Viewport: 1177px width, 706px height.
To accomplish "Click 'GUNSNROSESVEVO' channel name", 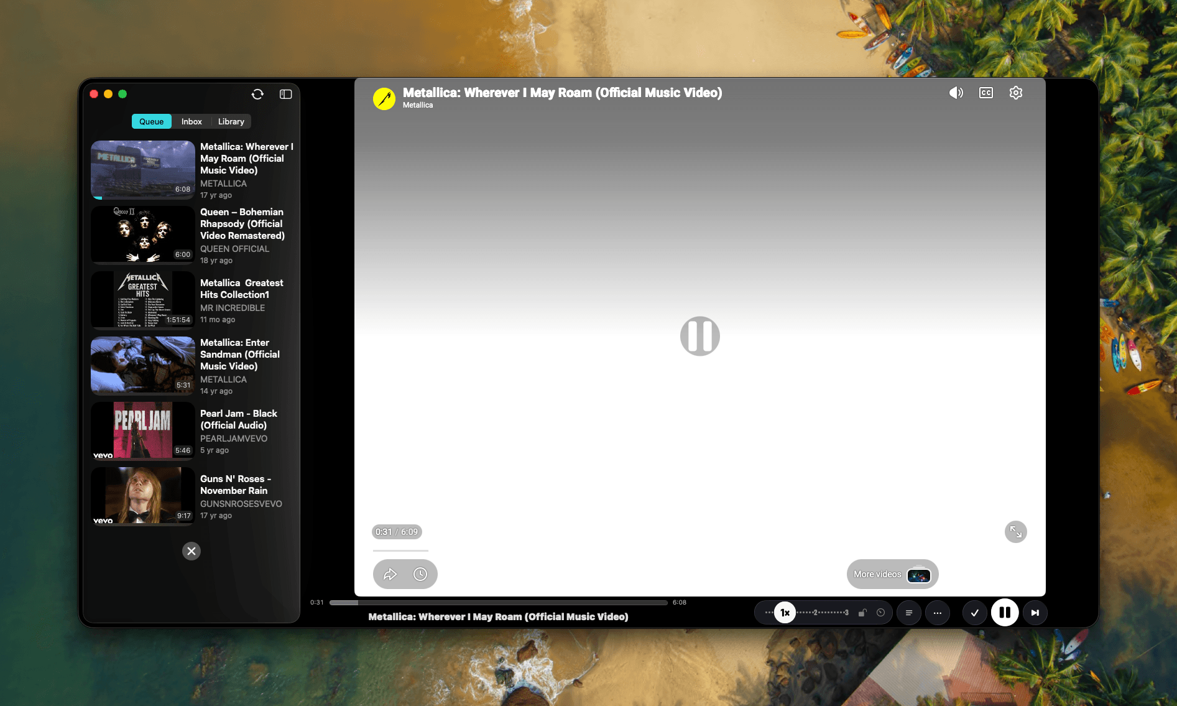I will click(x=241, y=504).
